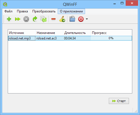Click the 00:04:34 duration cell

[x=77, y=38]
